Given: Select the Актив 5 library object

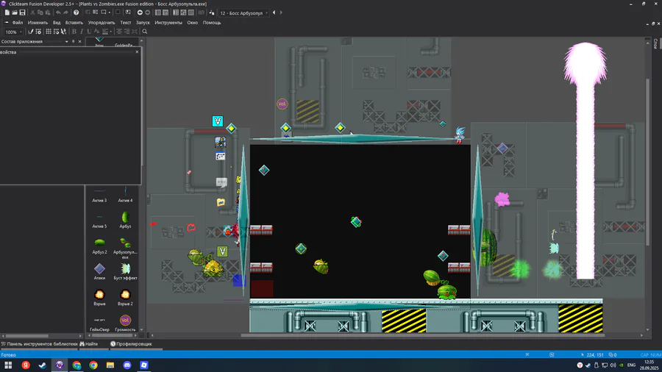Looking at the screenshot, I should coord(99,221).
